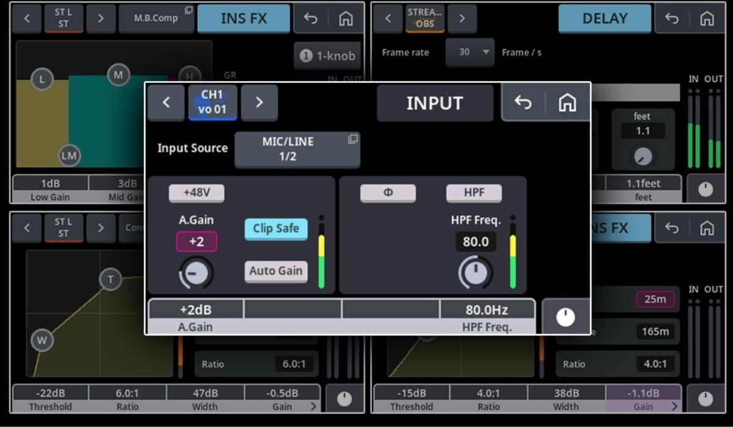The height and width of the screenshot is (427, 733).
Task: Open the DELAY tab
Action: pos(605,18)
